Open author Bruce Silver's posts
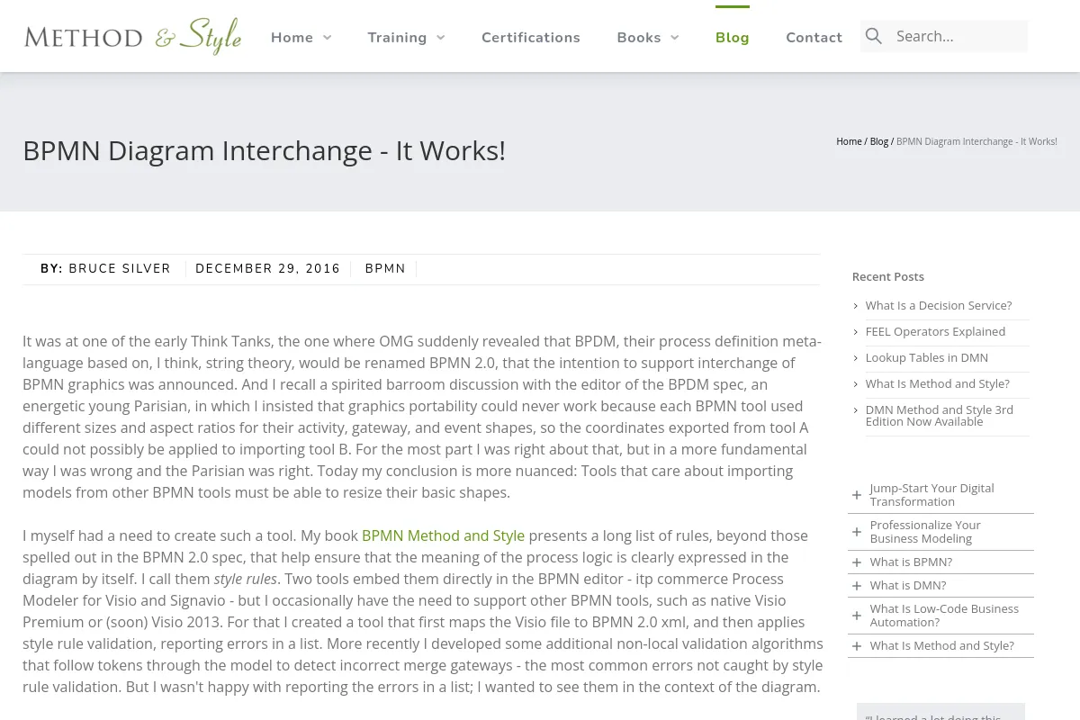This screenshot has height=720, width=1080. pos(120,268)
